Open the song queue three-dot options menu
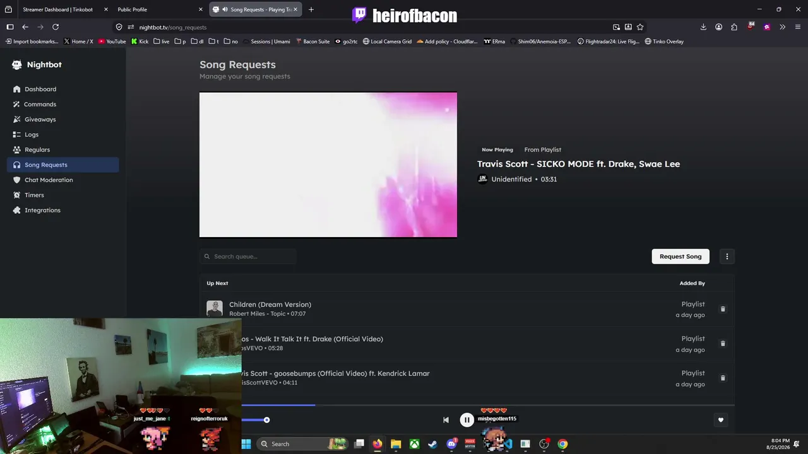Screen dimensions: 808x454 click(x=727, y=257)
